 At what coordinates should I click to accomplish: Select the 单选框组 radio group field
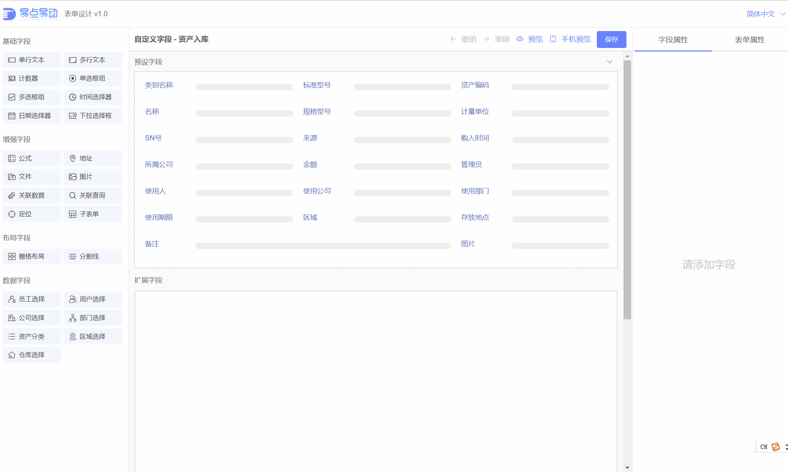pyautogui.click(x=93, y=78)
